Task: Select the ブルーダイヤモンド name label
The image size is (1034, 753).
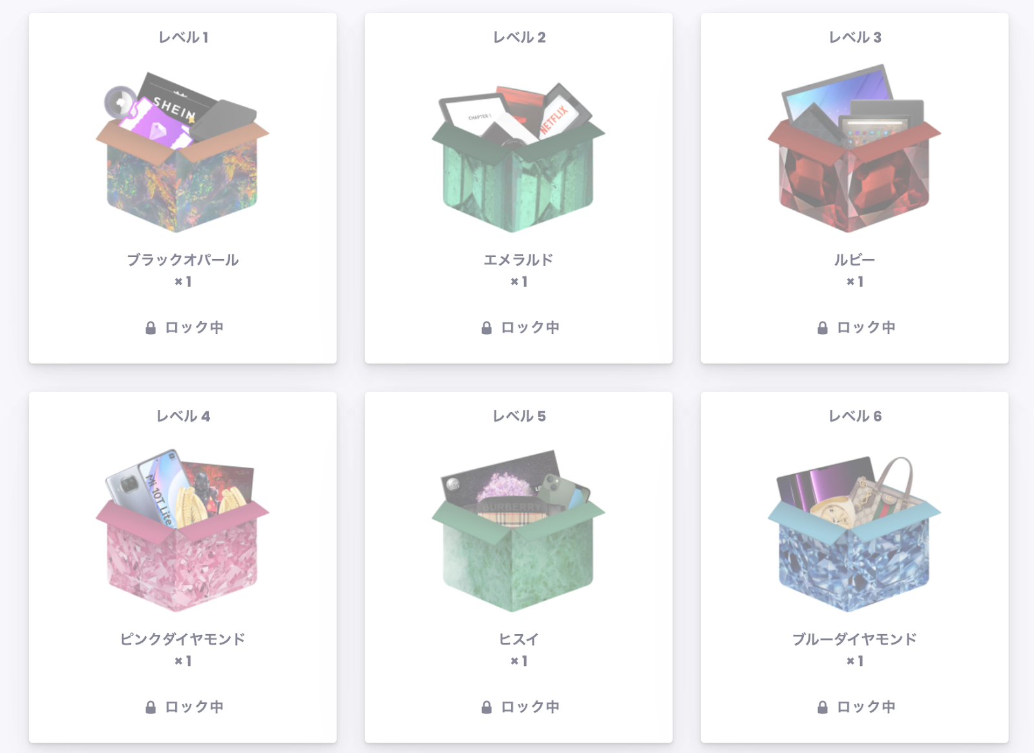Action: pyautogui.click(x=854, y=639)
